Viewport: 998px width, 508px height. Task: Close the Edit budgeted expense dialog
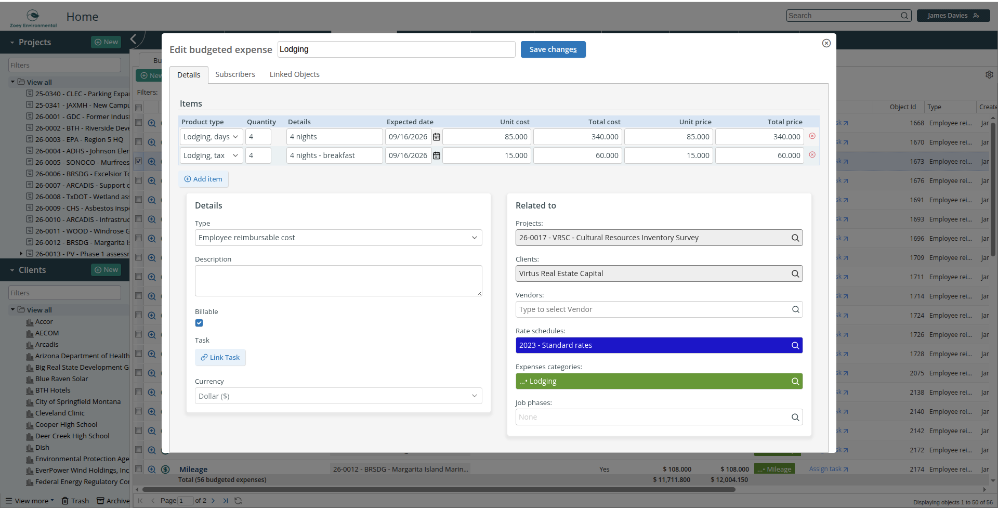826,43
